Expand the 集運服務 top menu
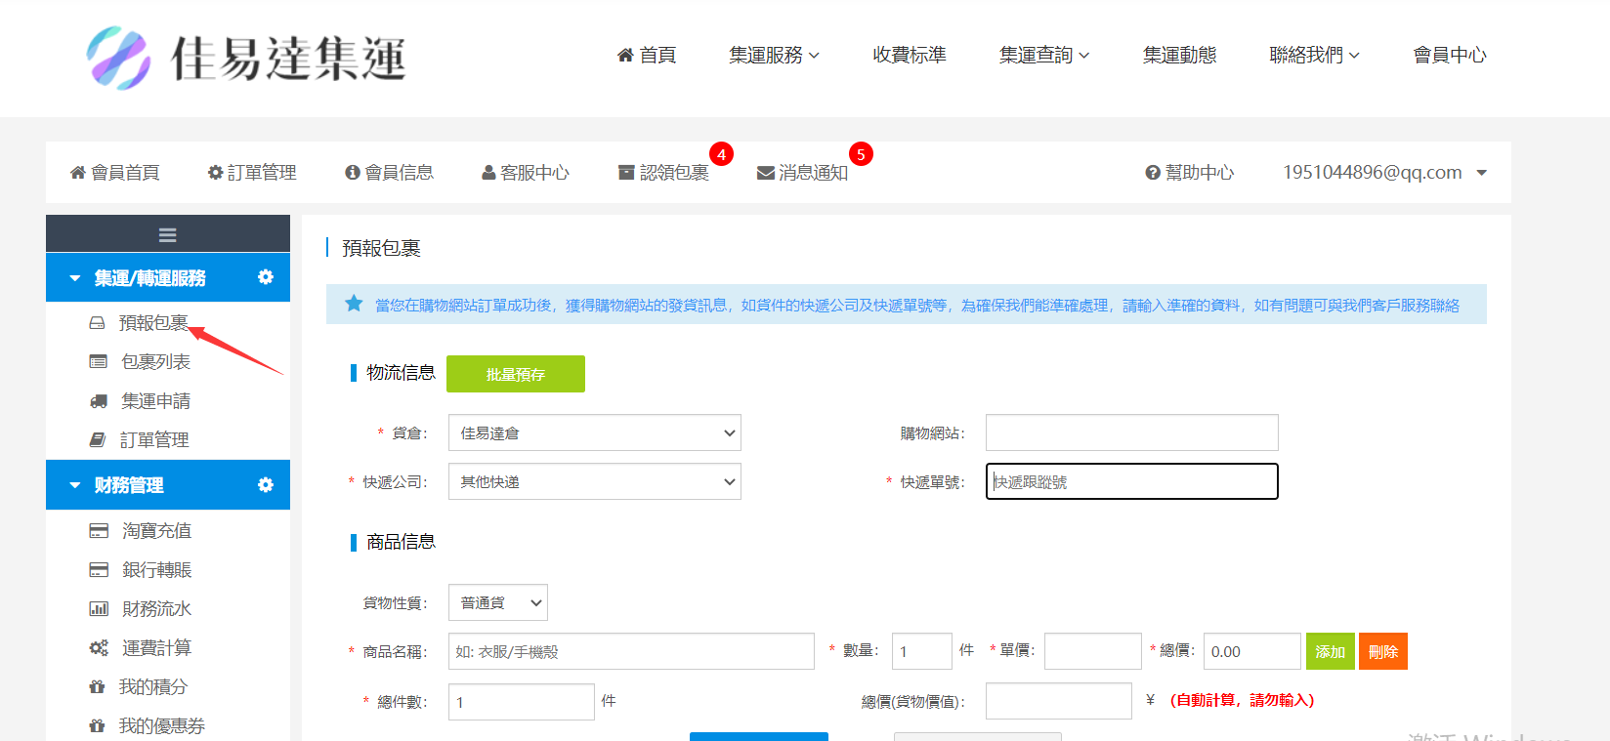 point(774,55)
